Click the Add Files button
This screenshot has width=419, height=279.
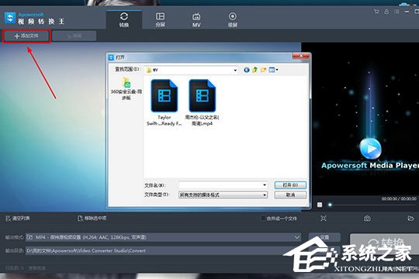26,36
